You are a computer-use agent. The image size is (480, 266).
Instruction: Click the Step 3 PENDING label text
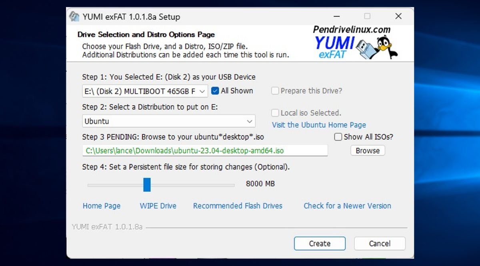click(x=173, y=137)
